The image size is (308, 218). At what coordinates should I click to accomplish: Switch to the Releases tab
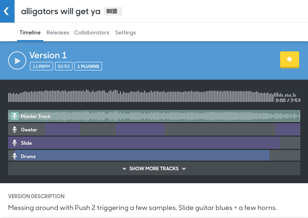click(58, 33)
